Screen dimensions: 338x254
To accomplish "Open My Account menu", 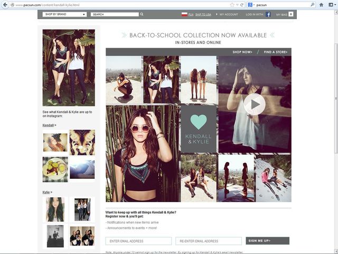I will (229, 14).
